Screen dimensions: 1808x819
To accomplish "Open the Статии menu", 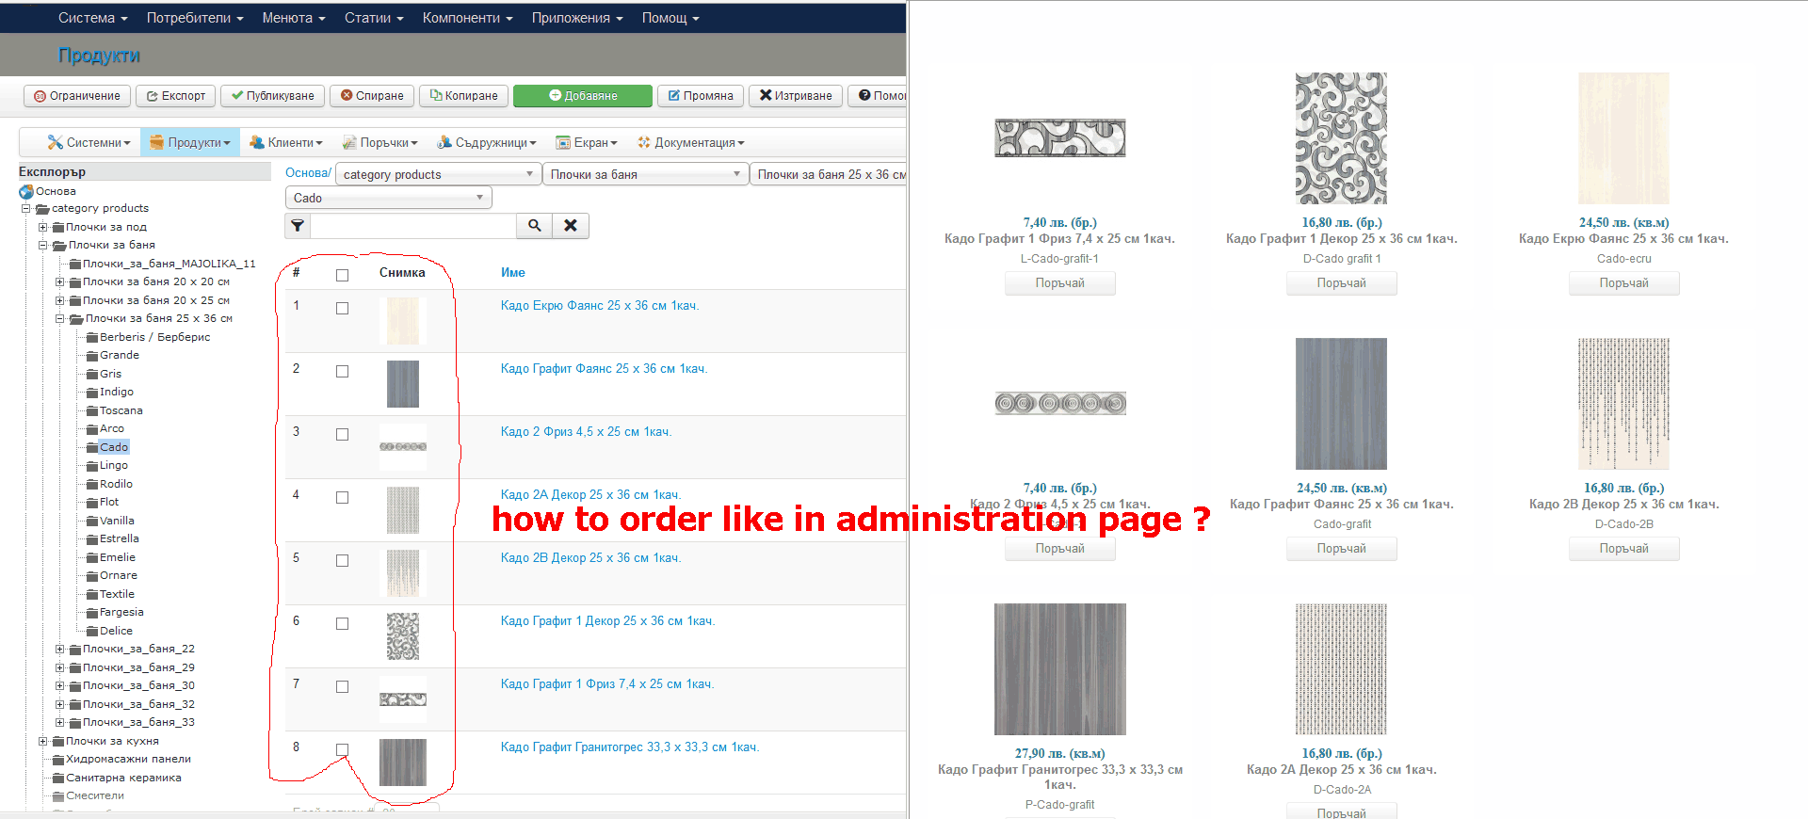I will (x=374, y=18).
